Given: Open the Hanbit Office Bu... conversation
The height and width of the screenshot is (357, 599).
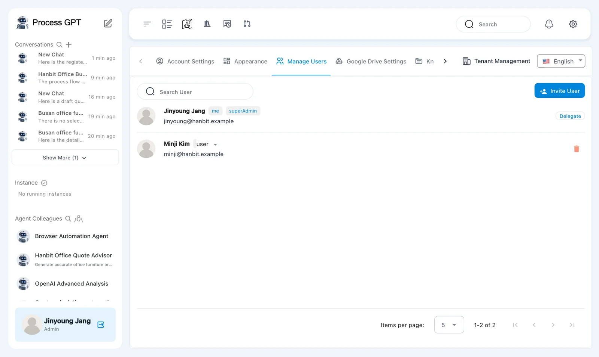Looking at the screenshot, I should (x=65, y=78).
